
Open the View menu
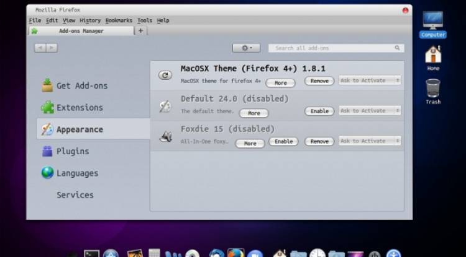click(x=69, y=20)
